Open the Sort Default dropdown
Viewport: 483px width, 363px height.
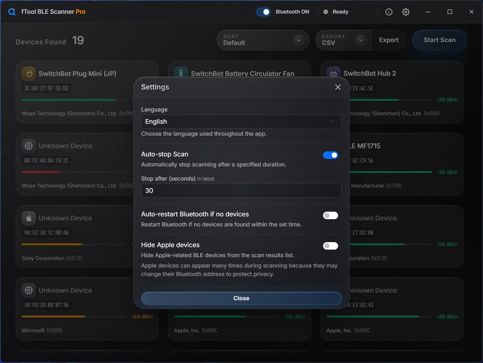point(263,40)
